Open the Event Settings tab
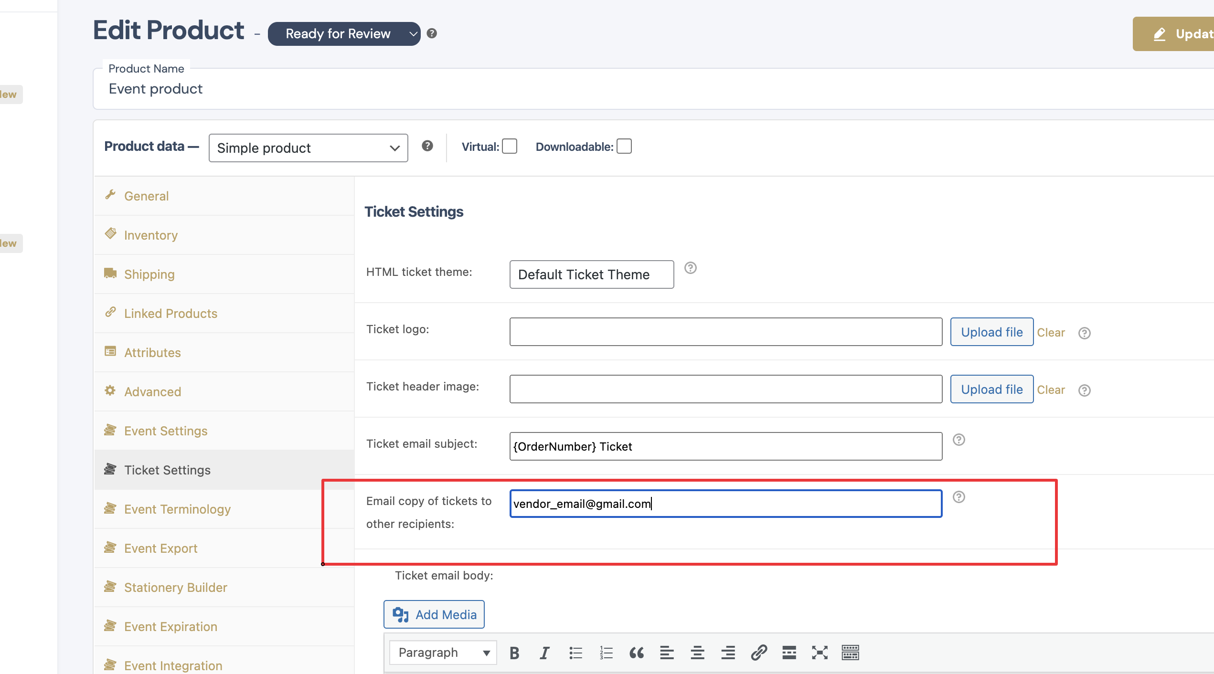Image resolution: width=1214 pixels, height=674 pixels. pos(224,431)
